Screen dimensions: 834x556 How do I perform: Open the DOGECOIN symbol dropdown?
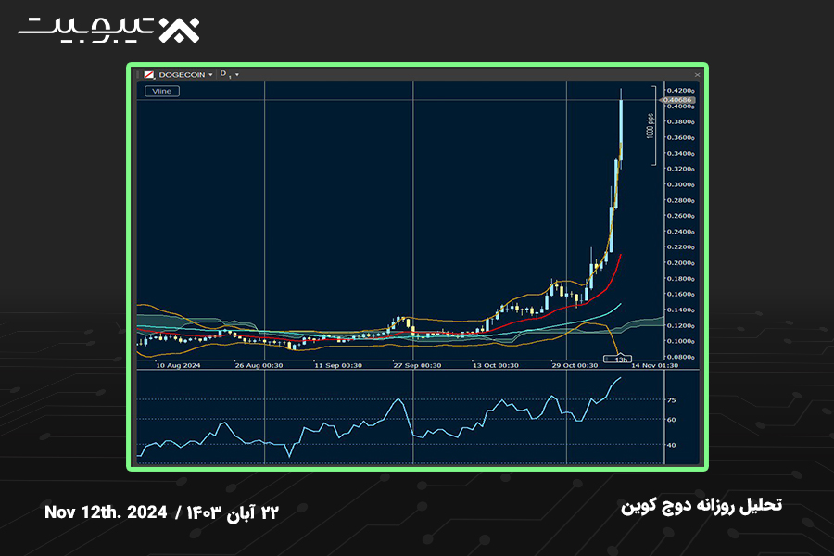211,75
